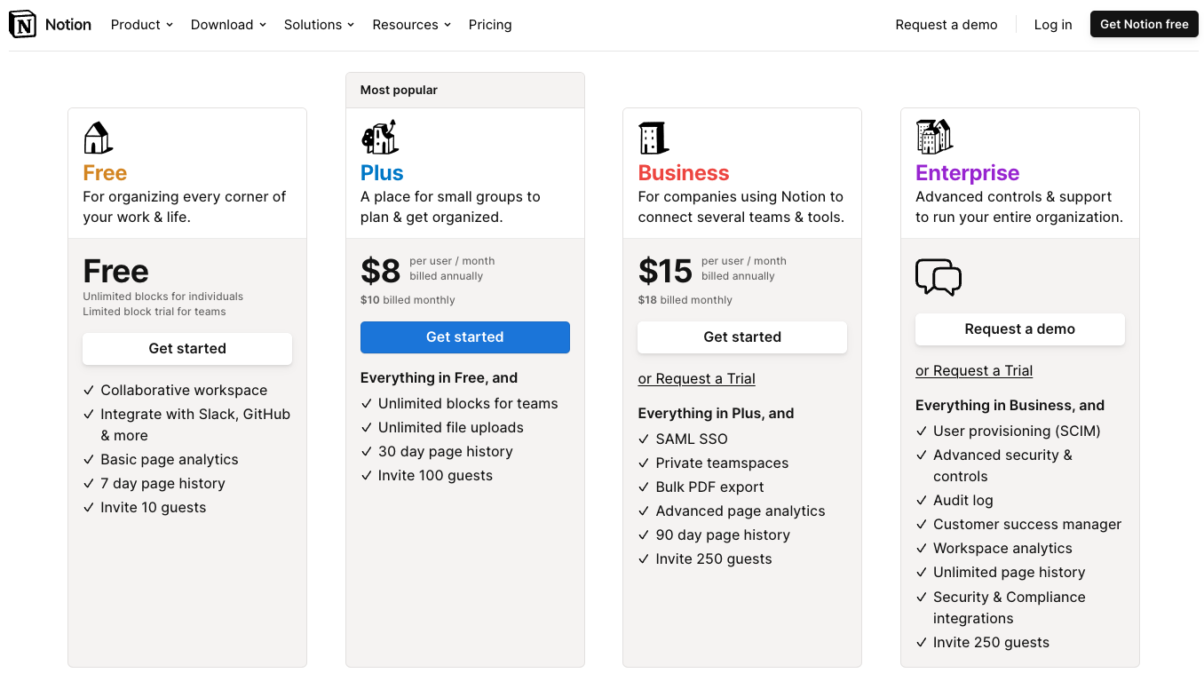Image resolution: width=1204 pixels, height=681 pixels.
Task: Click 'Private teamspaces' feature
Action: 722,463
